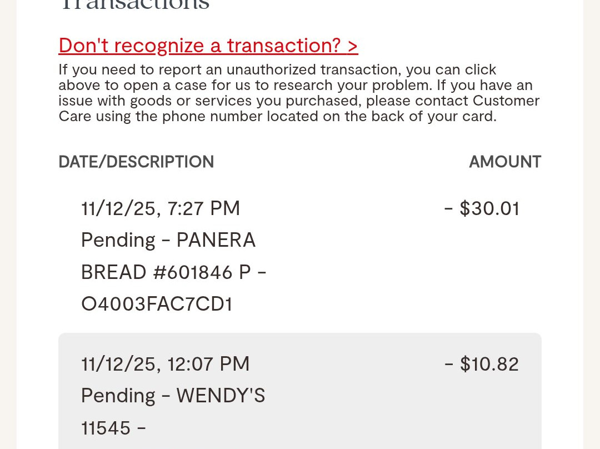Click the "Customer Care" text in the help paragraph
Viewport: 600px width, 449px height.
pos(506,101)
